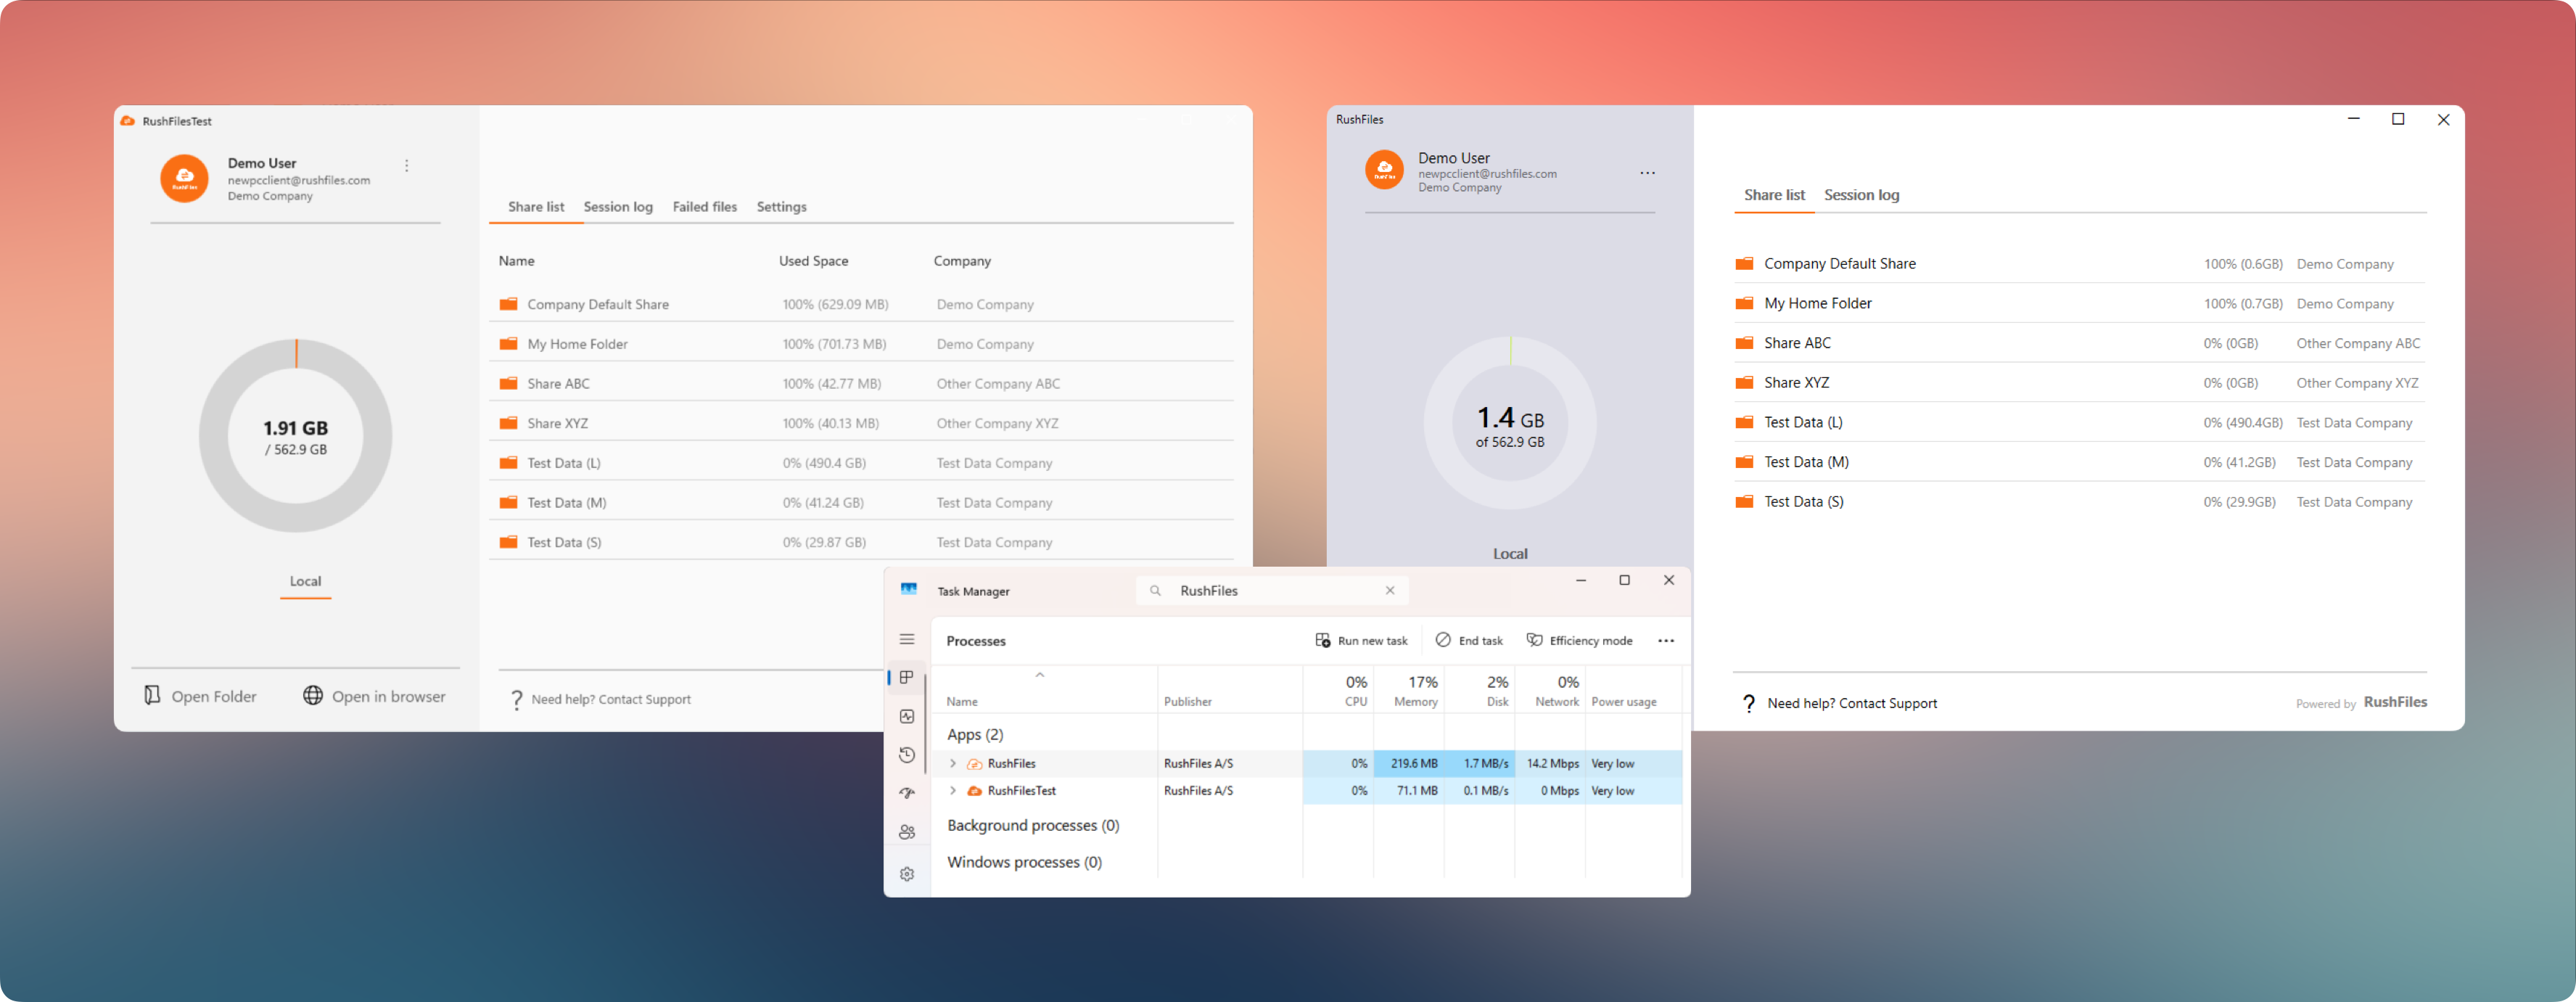Open Users page in Task Manager sidebar
Viewport: 2576px width, 1002px height.
[x=907, y=832]
